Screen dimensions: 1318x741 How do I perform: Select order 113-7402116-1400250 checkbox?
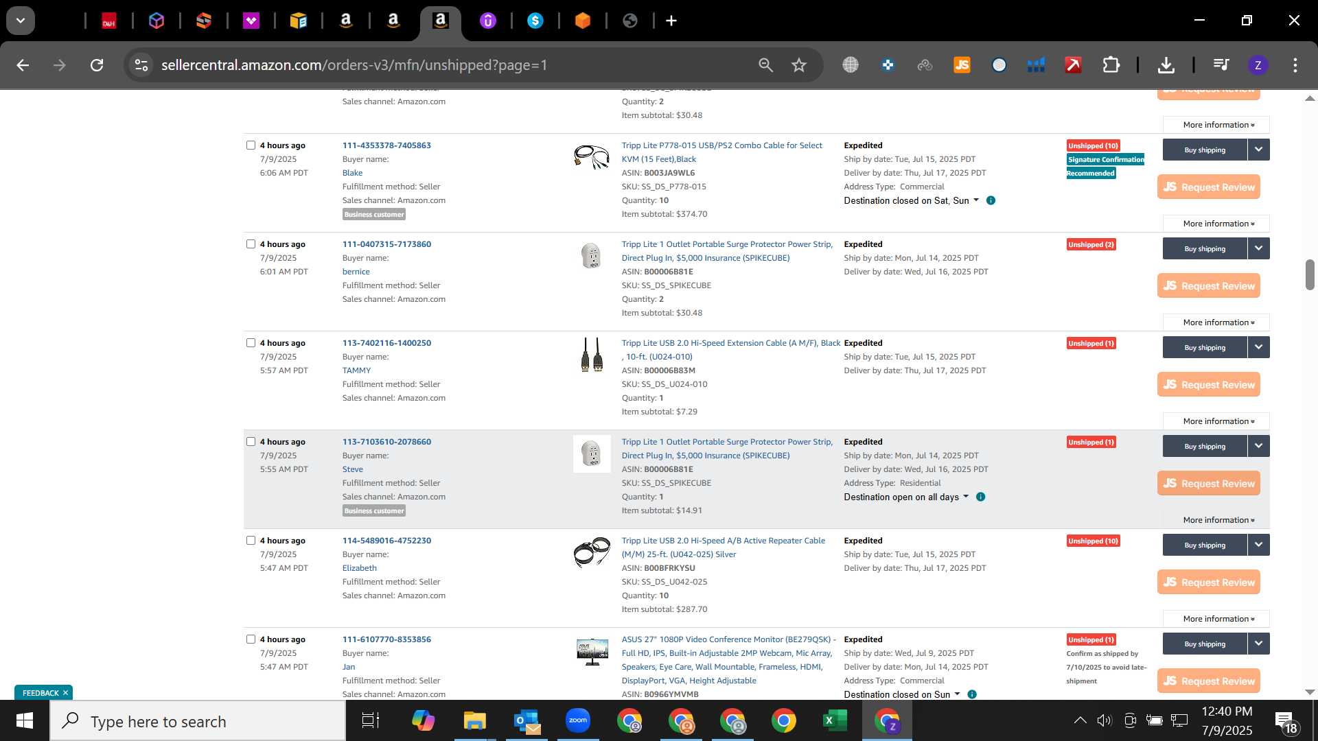click(251, 343)
